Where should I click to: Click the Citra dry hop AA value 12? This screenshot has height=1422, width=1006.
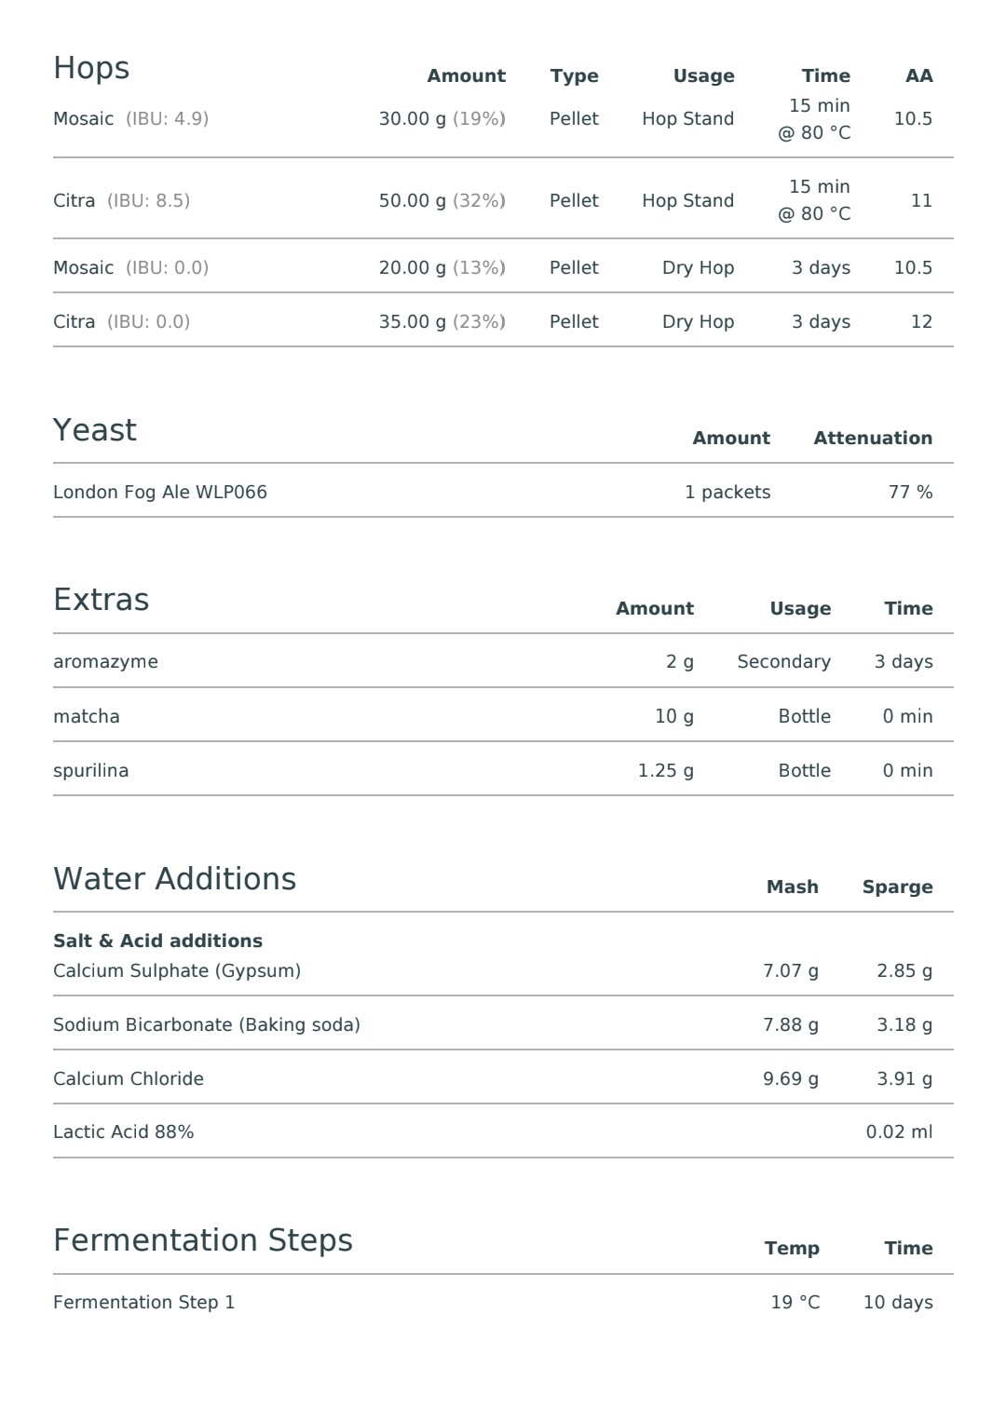click(x=921, y=322)
